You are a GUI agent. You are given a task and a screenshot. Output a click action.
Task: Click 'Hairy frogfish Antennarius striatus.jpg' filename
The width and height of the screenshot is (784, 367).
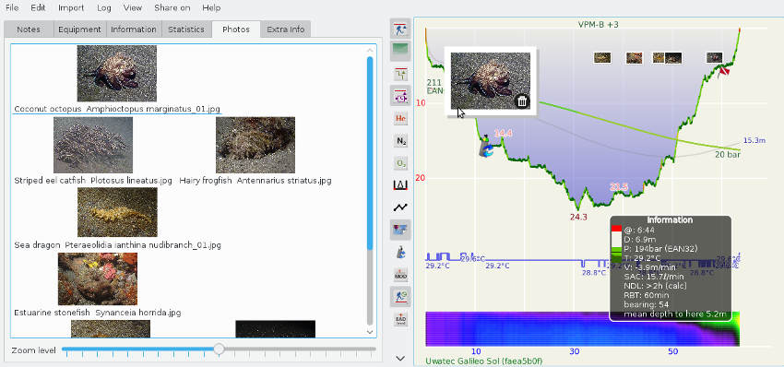(x=255, y=181)
